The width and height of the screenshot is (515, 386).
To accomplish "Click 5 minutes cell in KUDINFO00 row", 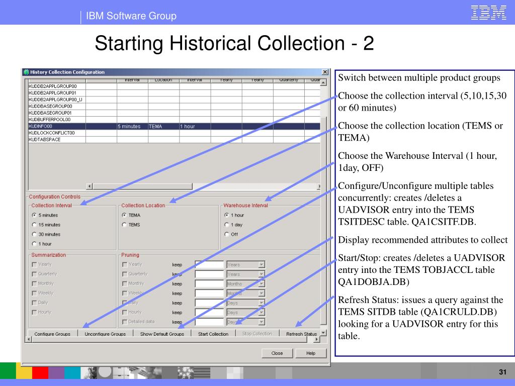I will click(132, 126).
